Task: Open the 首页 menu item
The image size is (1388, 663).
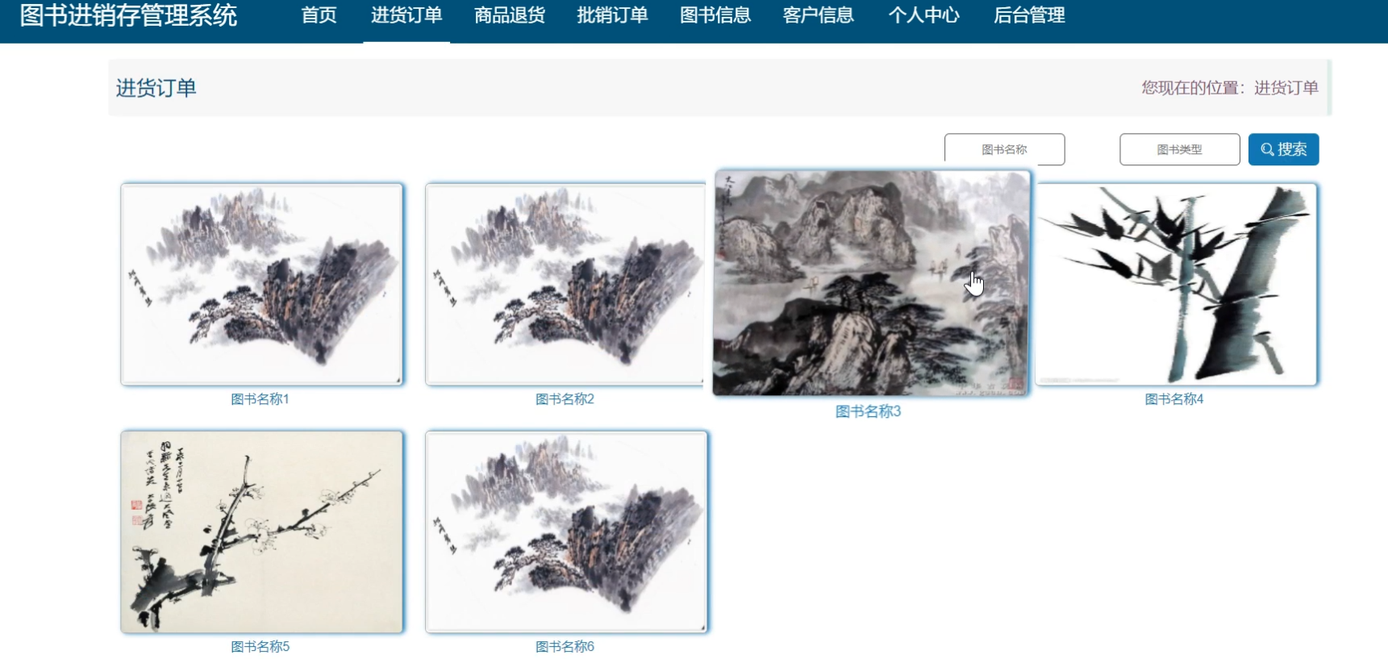Action: pyautogui.click(x=319, y=15)
